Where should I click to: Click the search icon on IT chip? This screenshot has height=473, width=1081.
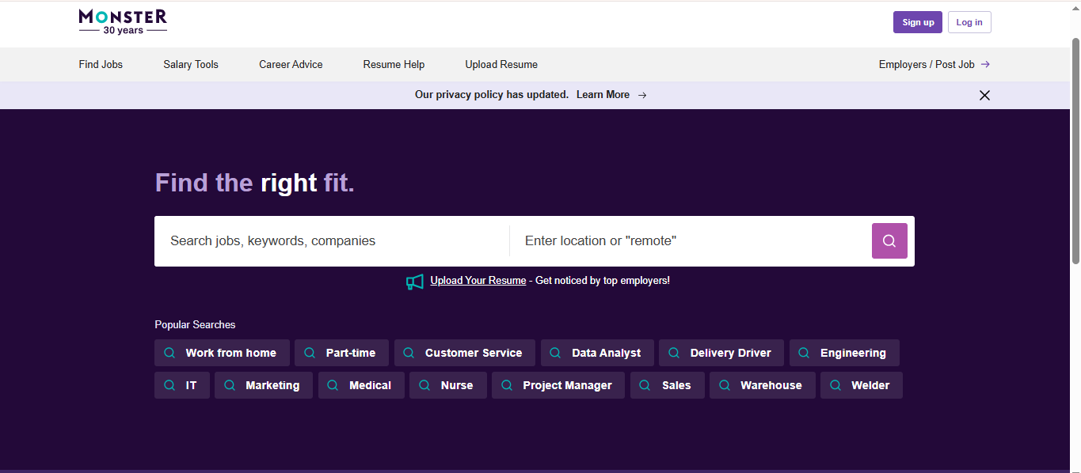(x=169, y=385)
